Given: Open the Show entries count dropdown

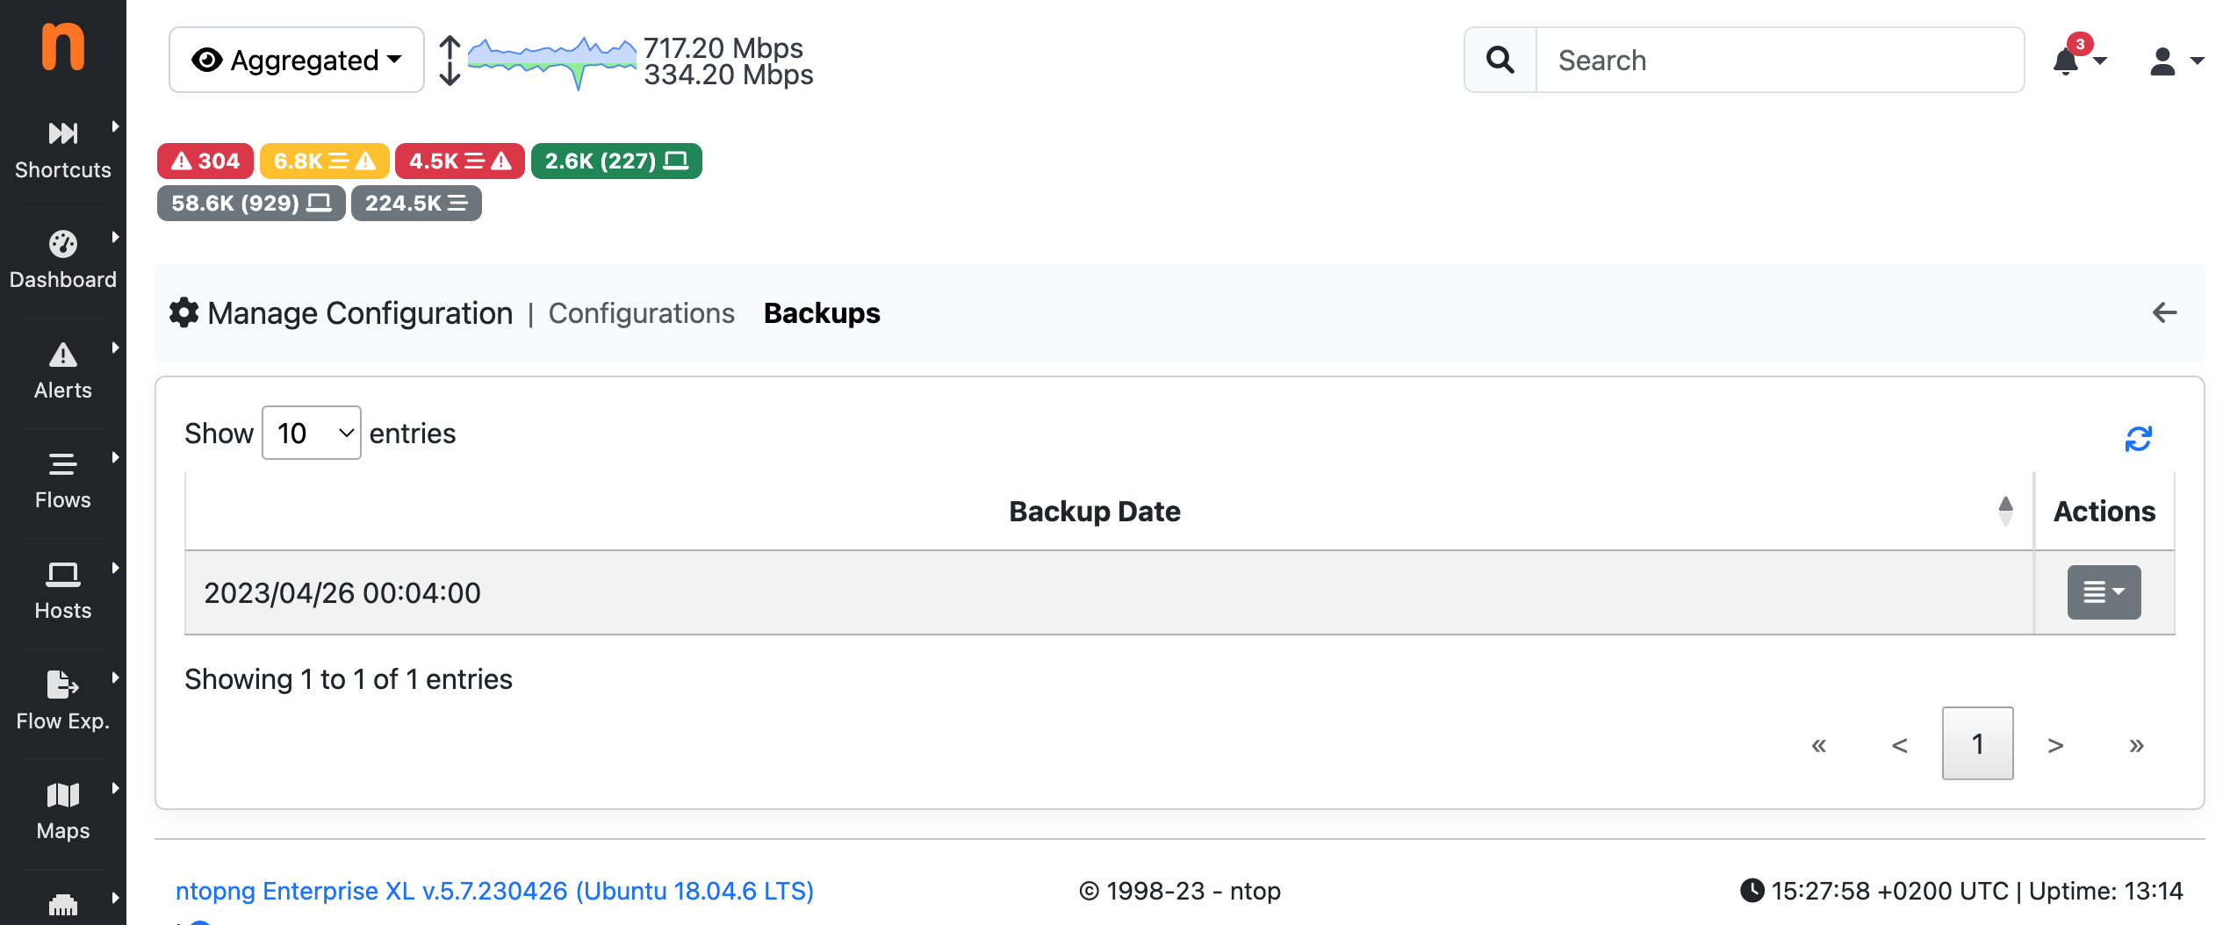Looking at the screenshot, I should [x=312, y=433].
